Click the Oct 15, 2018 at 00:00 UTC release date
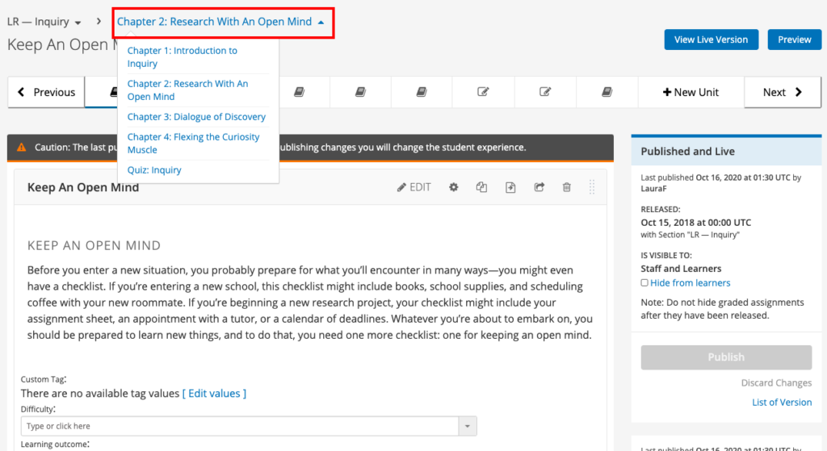 tap(695, 223)
